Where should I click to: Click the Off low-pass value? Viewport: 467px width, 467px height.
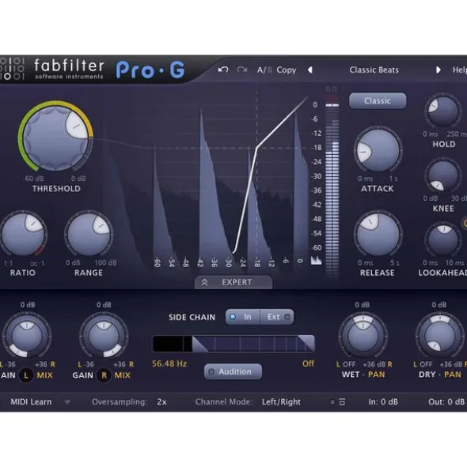(308, 363)
